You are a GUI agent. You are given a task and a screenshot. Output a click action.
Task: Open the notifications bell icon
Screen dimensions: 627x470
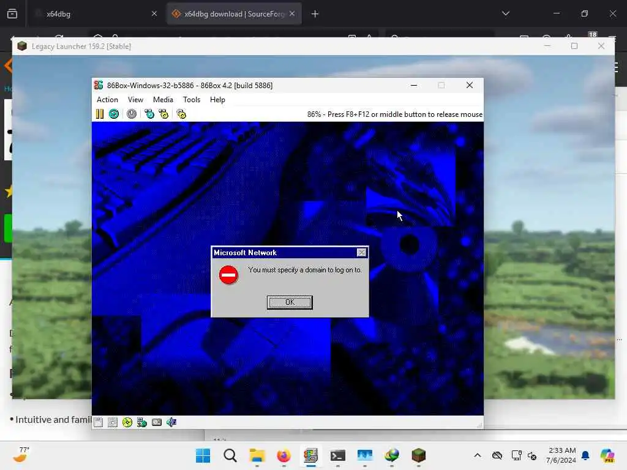[585, 455]
